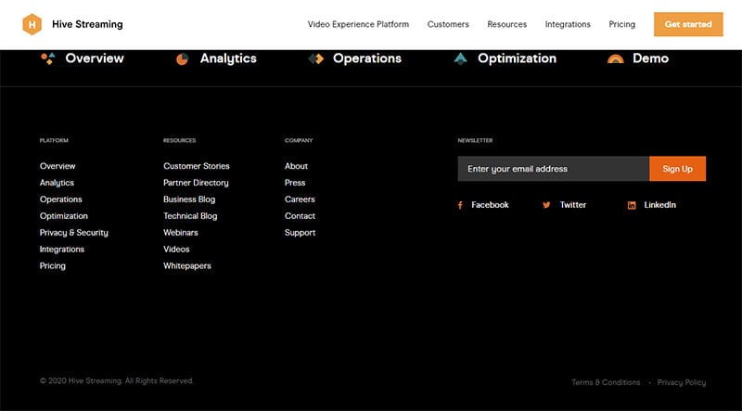Open Pricing in the top navigation

pos(621,24)
